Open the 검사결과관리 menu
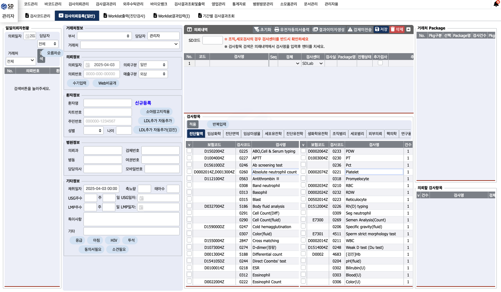501x292 pixels. (106, 4)
